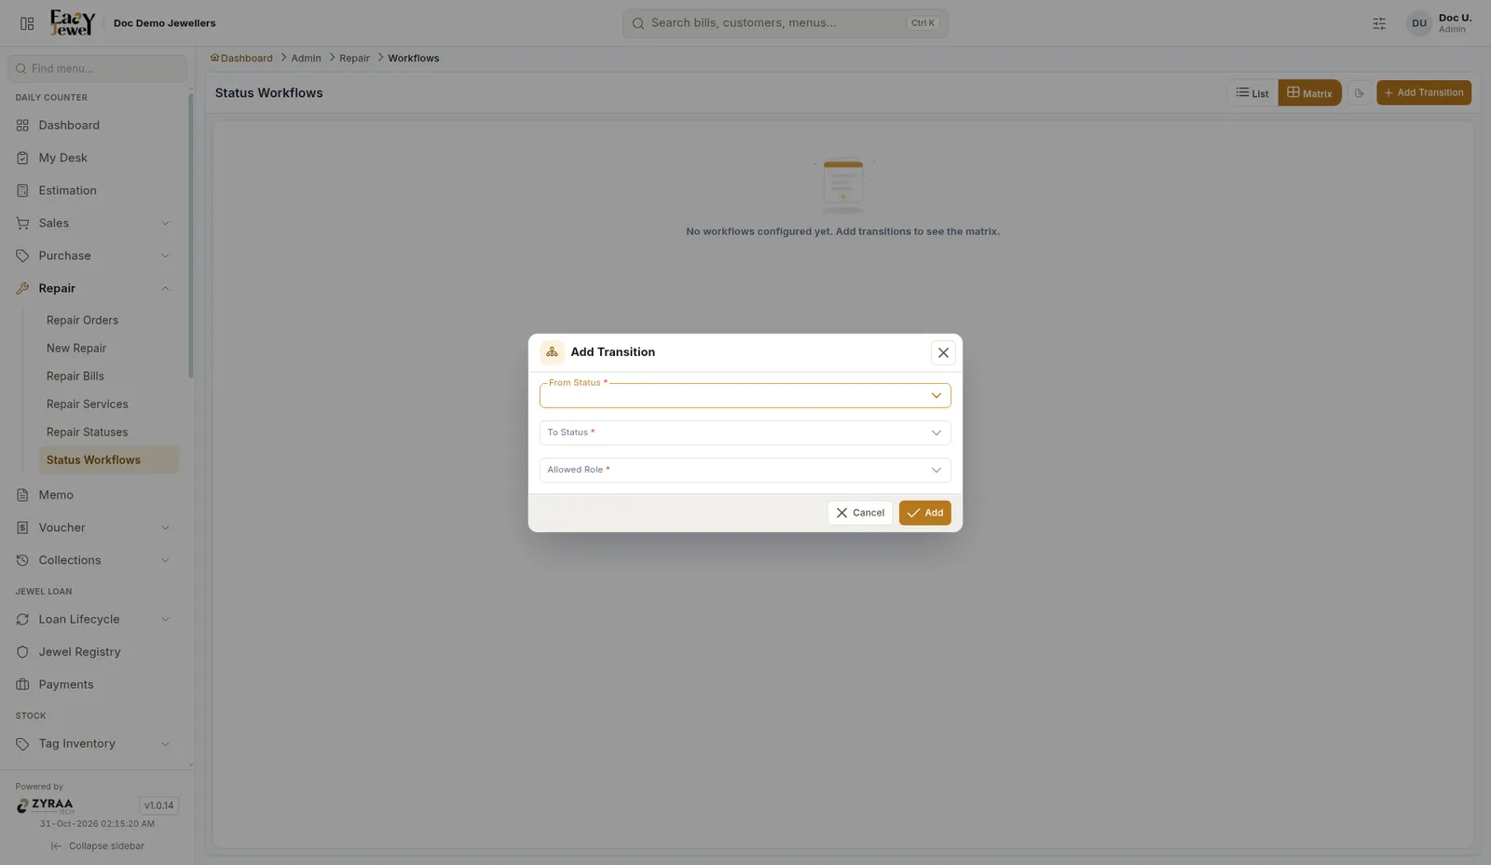Expand the Voucher menu

[97, 528]
